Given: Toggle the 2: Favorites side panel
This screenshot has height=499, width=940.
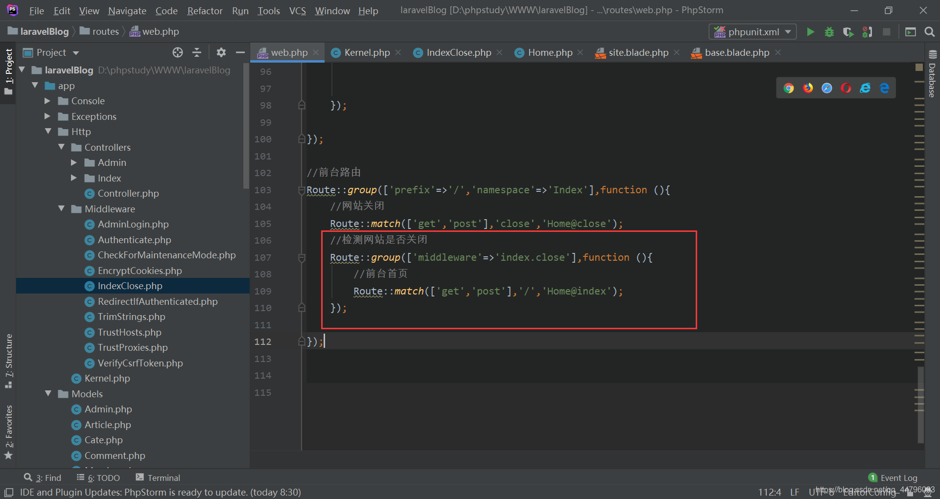Looking at the screenshot, I should pos(8,432).
